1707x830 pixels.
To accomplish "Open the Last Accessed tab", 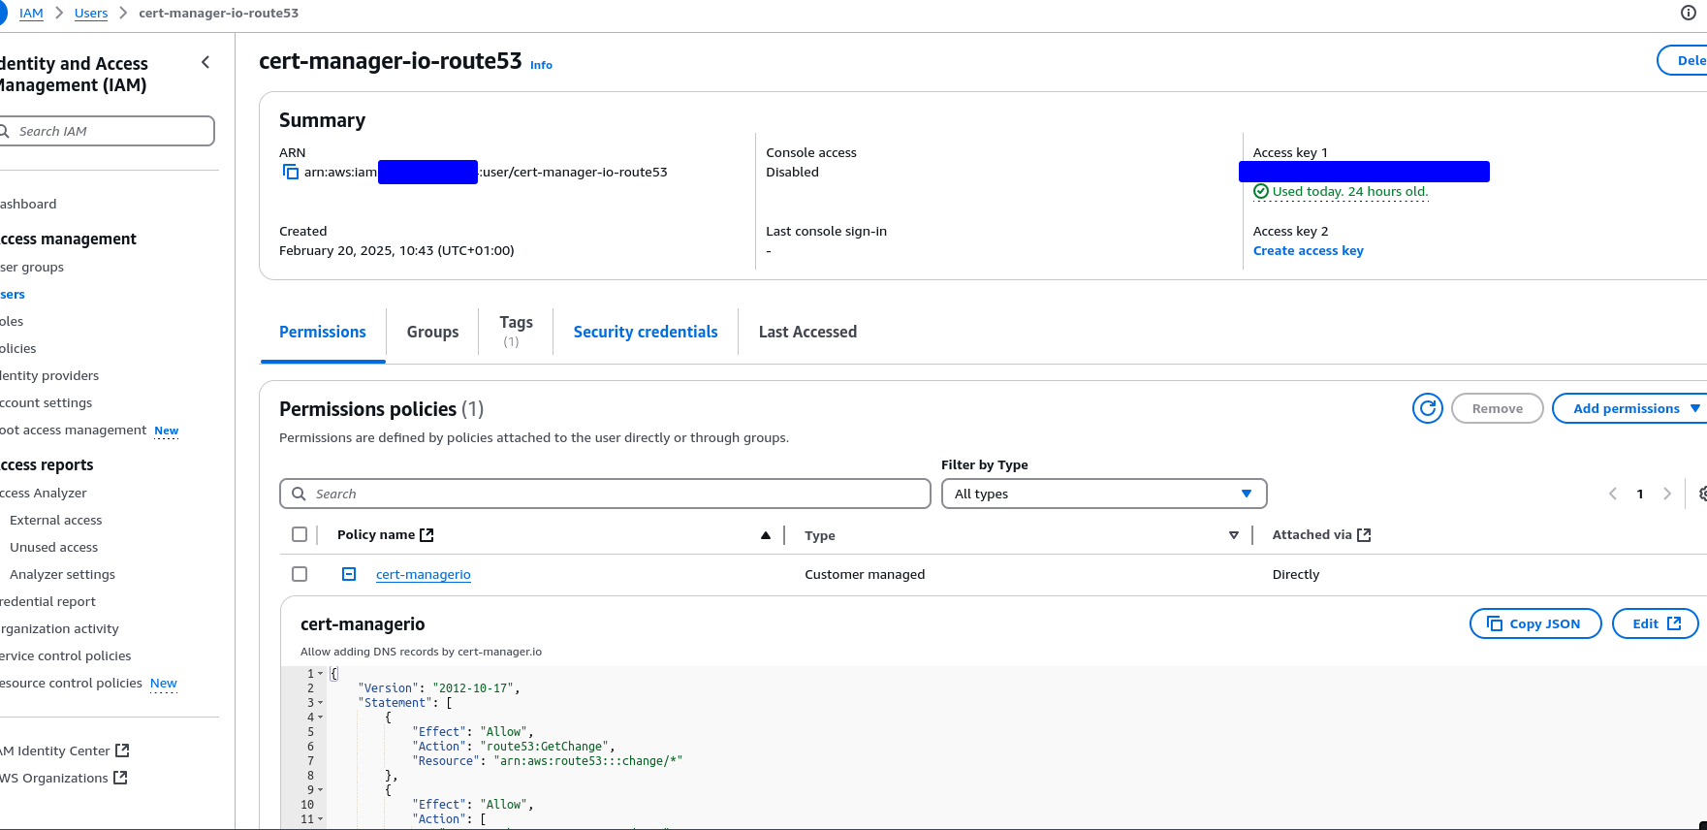I will [x=807, y=332].
